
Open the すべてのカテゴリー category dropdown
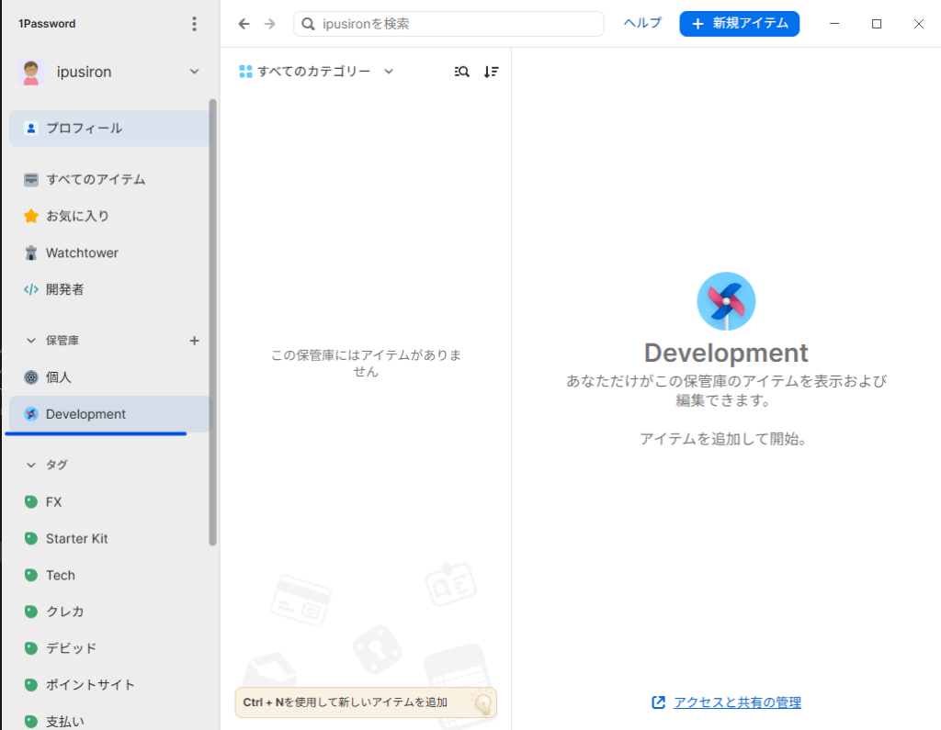click(316, 72)
